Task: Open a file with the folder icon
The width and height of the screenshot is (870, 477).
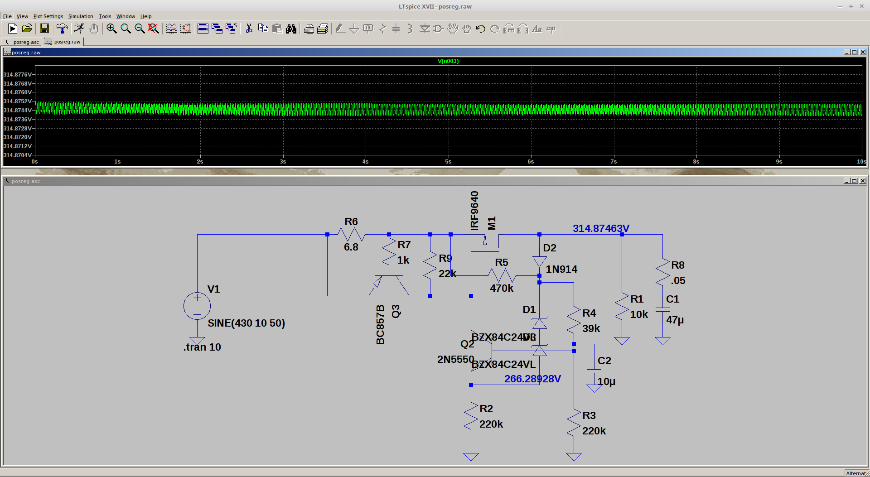Action: pos(27,29)
